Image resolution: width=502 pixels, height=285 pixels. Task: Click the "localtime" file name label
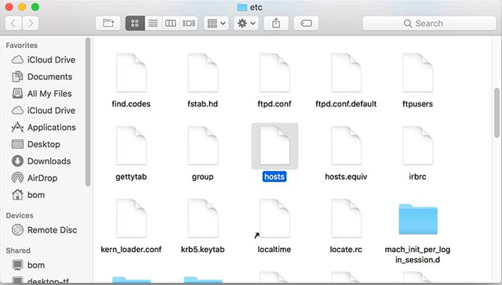[x=275, y=250]
